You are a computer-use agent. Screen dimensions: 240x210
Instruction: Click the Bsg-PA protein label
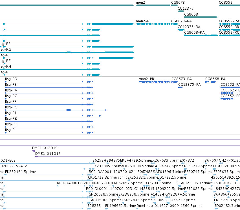click(11, 90)
